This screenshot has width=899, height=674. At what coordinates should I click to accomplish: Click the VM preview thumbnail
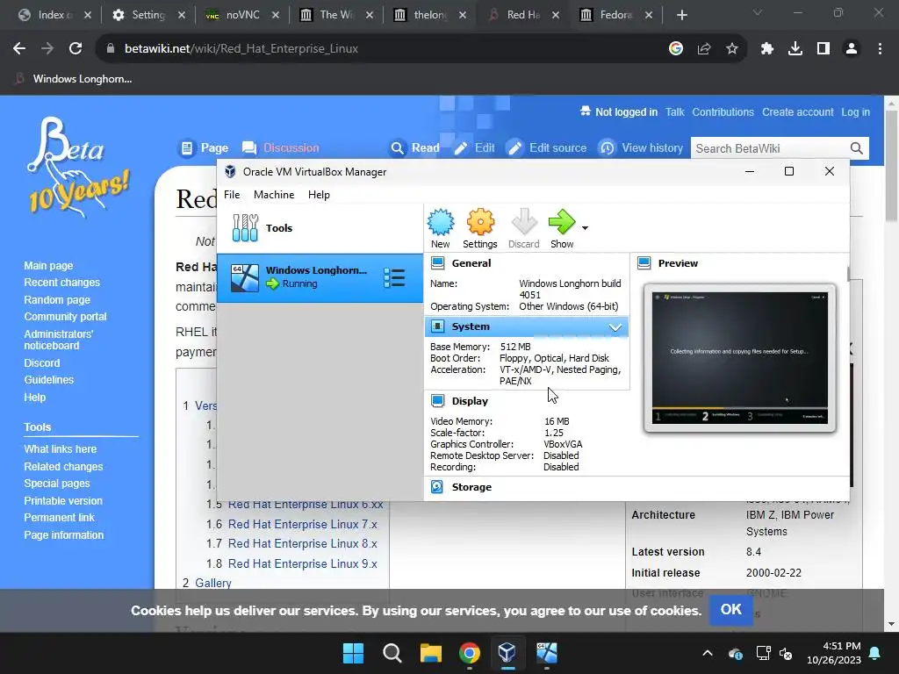point(739,358)
